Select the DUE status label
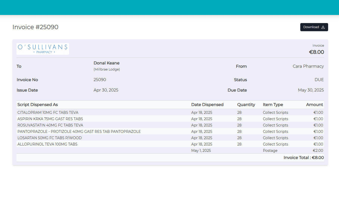Viewport: 339px width, 218px height. coord(319,80)
